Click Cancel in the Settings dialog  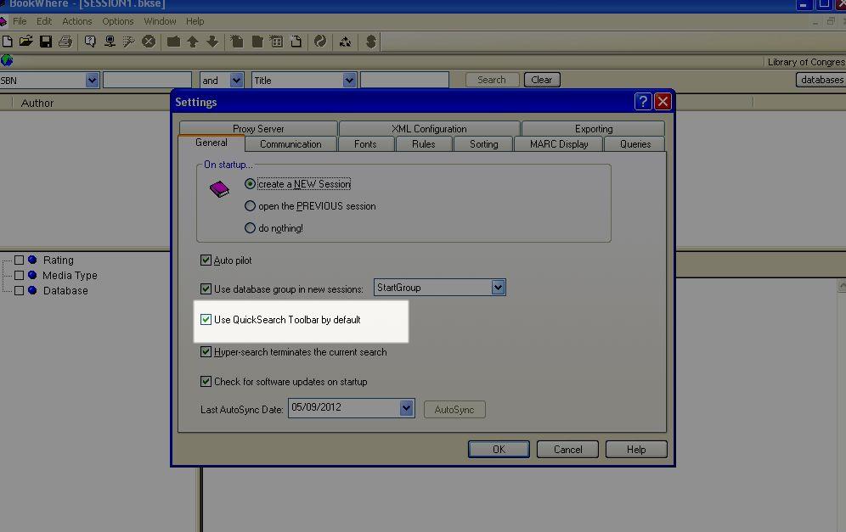pos(567,450)
